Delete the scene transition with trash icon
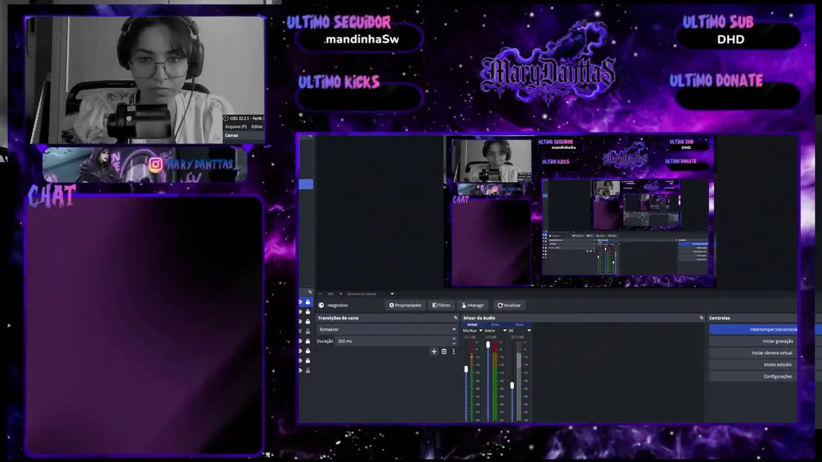 pos(444,352)
